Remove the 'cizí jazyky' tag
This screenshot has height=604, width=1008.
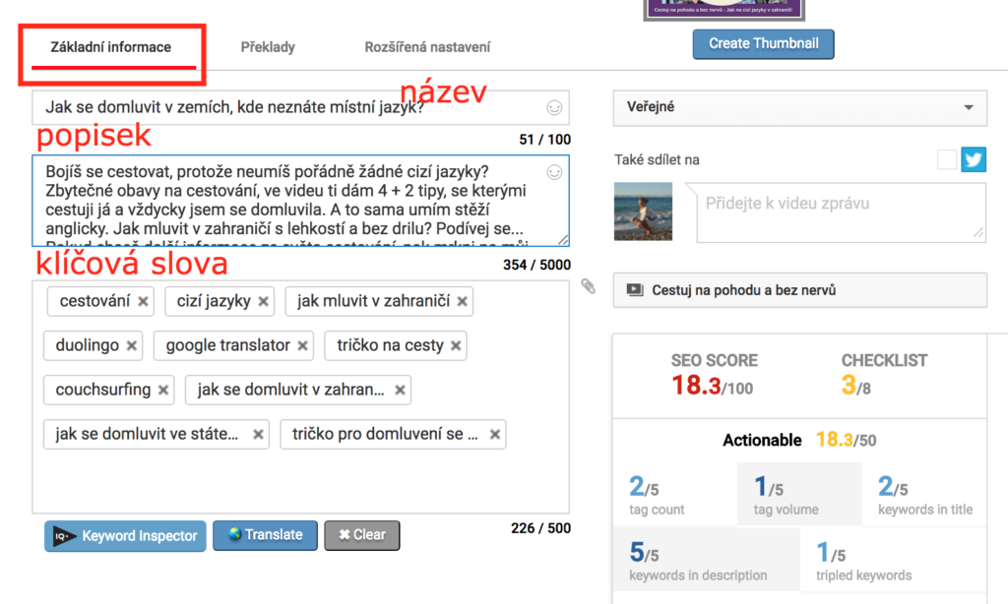point(264,302)
